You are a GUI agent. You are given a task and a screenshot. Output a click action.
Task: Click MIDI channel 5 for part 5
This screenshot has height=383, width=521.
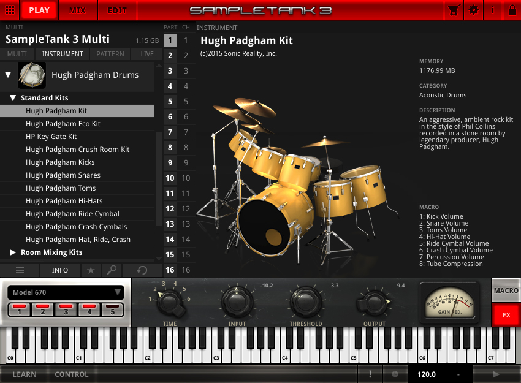[186, 101]
